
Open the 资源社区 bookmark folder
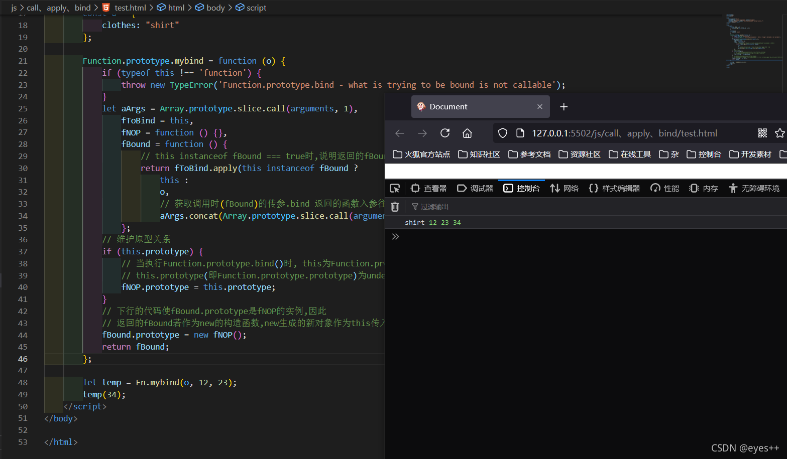pos(580,154)
